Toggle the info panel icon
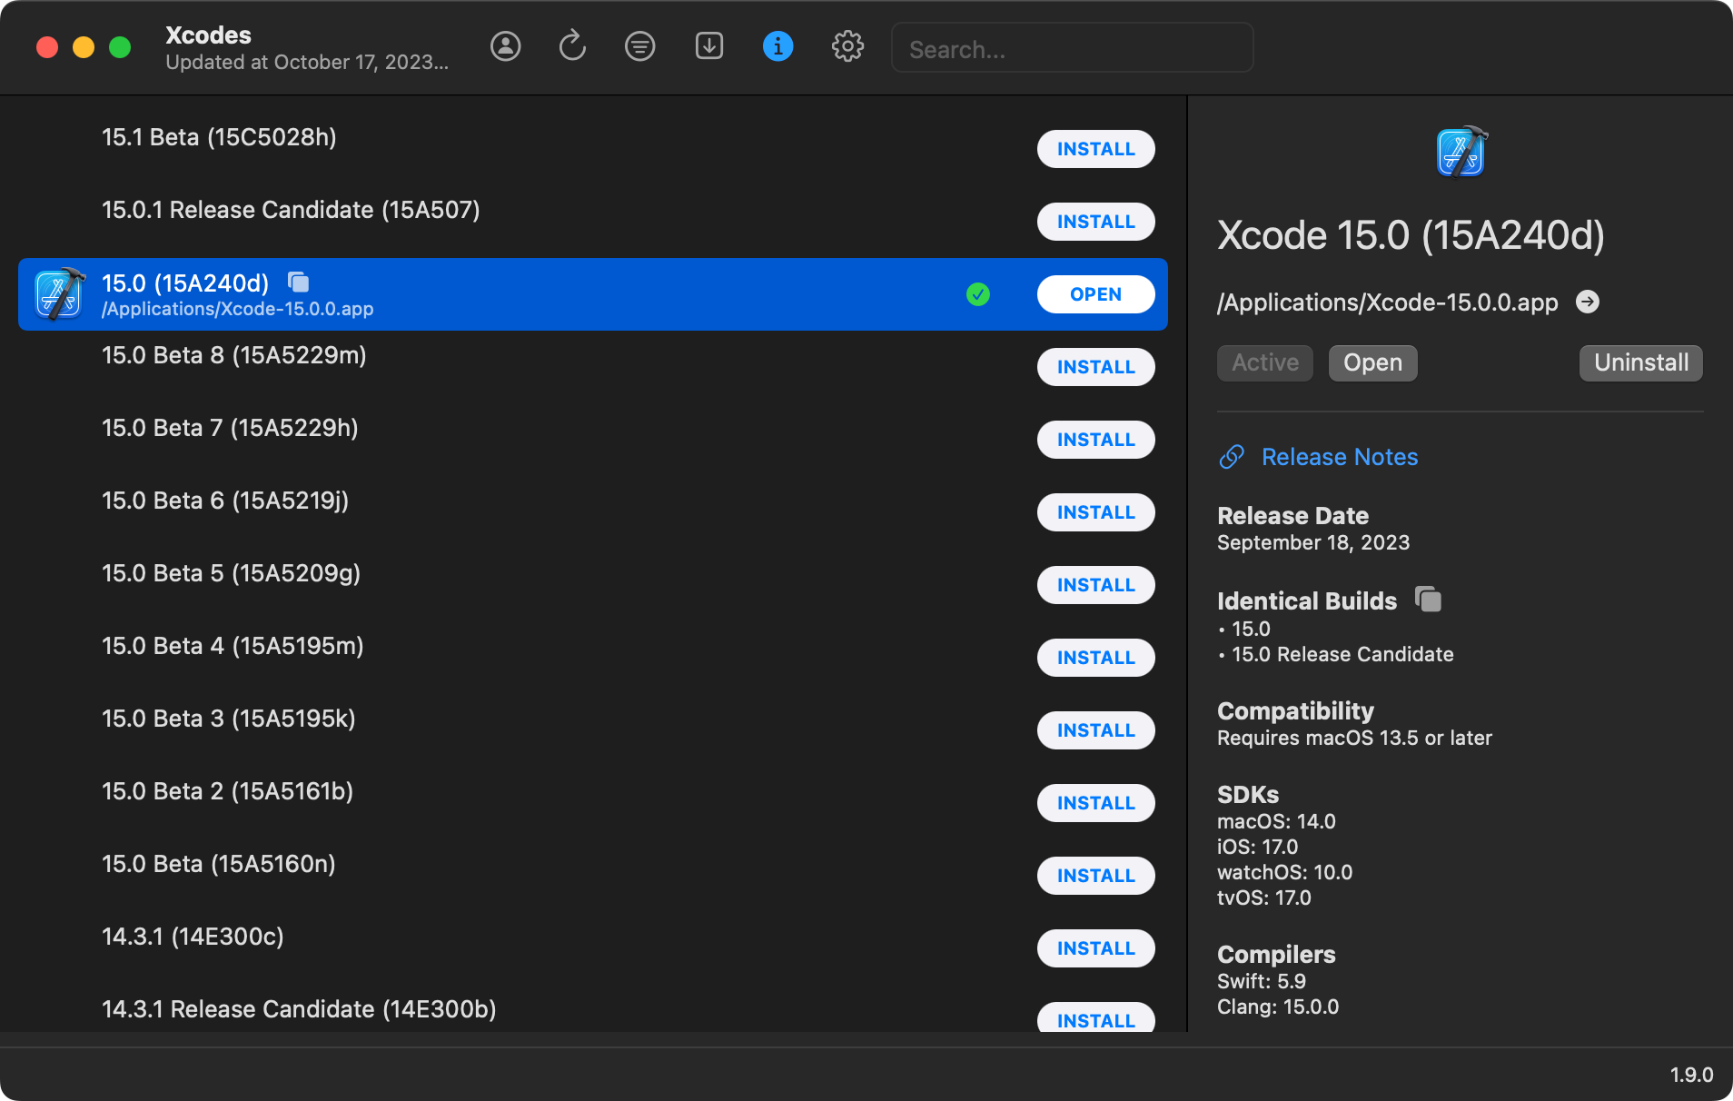The width and height of the screenshot is (1733, 1101). click(777, 46)
